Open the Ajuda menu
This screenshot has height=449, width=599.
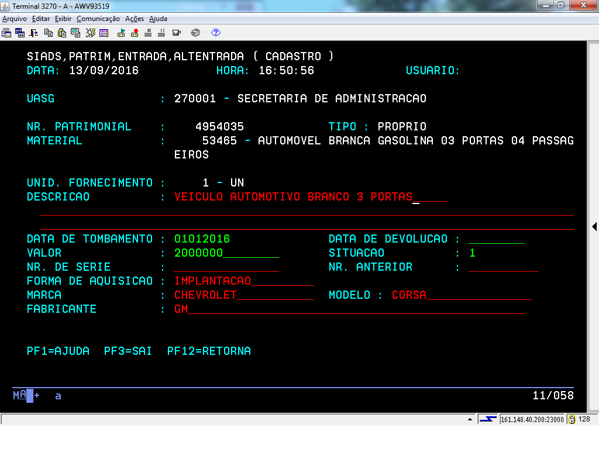pos(158,19)
